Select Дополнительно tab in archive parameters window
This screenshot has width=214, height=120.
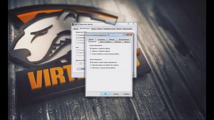pos(85,28)
